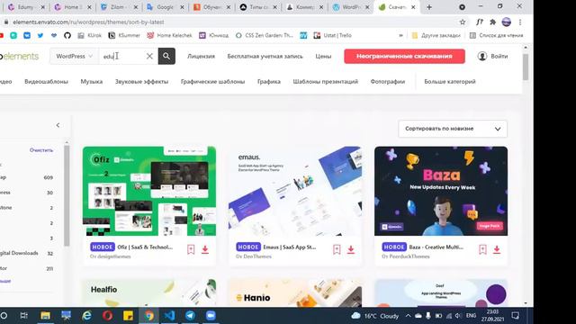Open Шаблоны презентаций category
The image size is (576, 324).
pyautogui.click(x=326, y=82)
